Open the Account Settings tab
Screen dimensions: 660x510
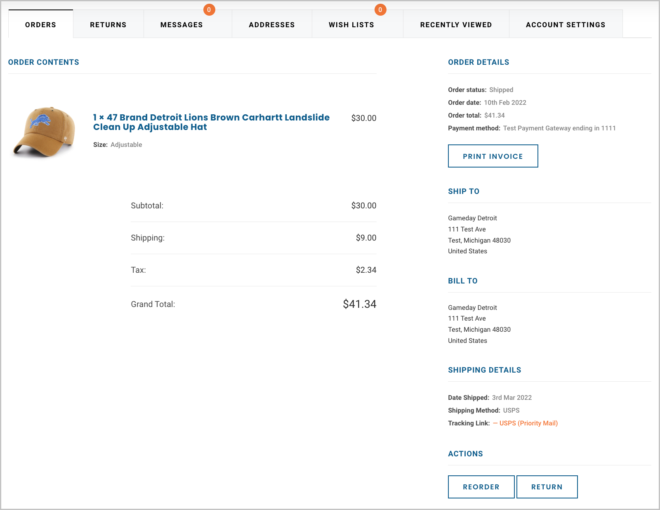coord(566,25)
